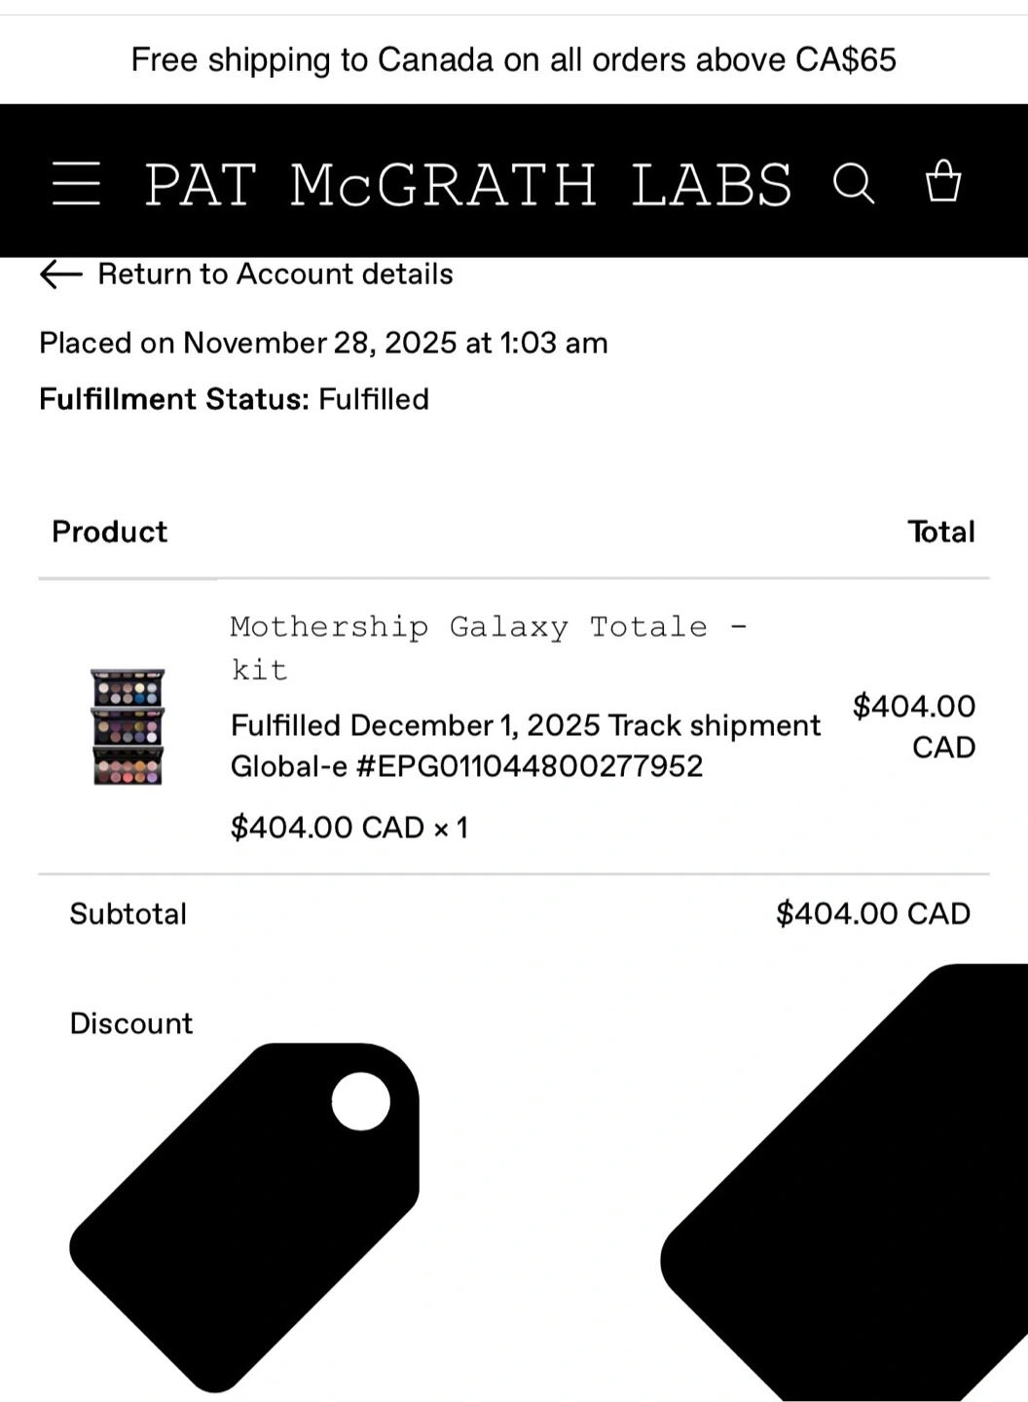Click the Fulfillment Status text

[234, 399]
